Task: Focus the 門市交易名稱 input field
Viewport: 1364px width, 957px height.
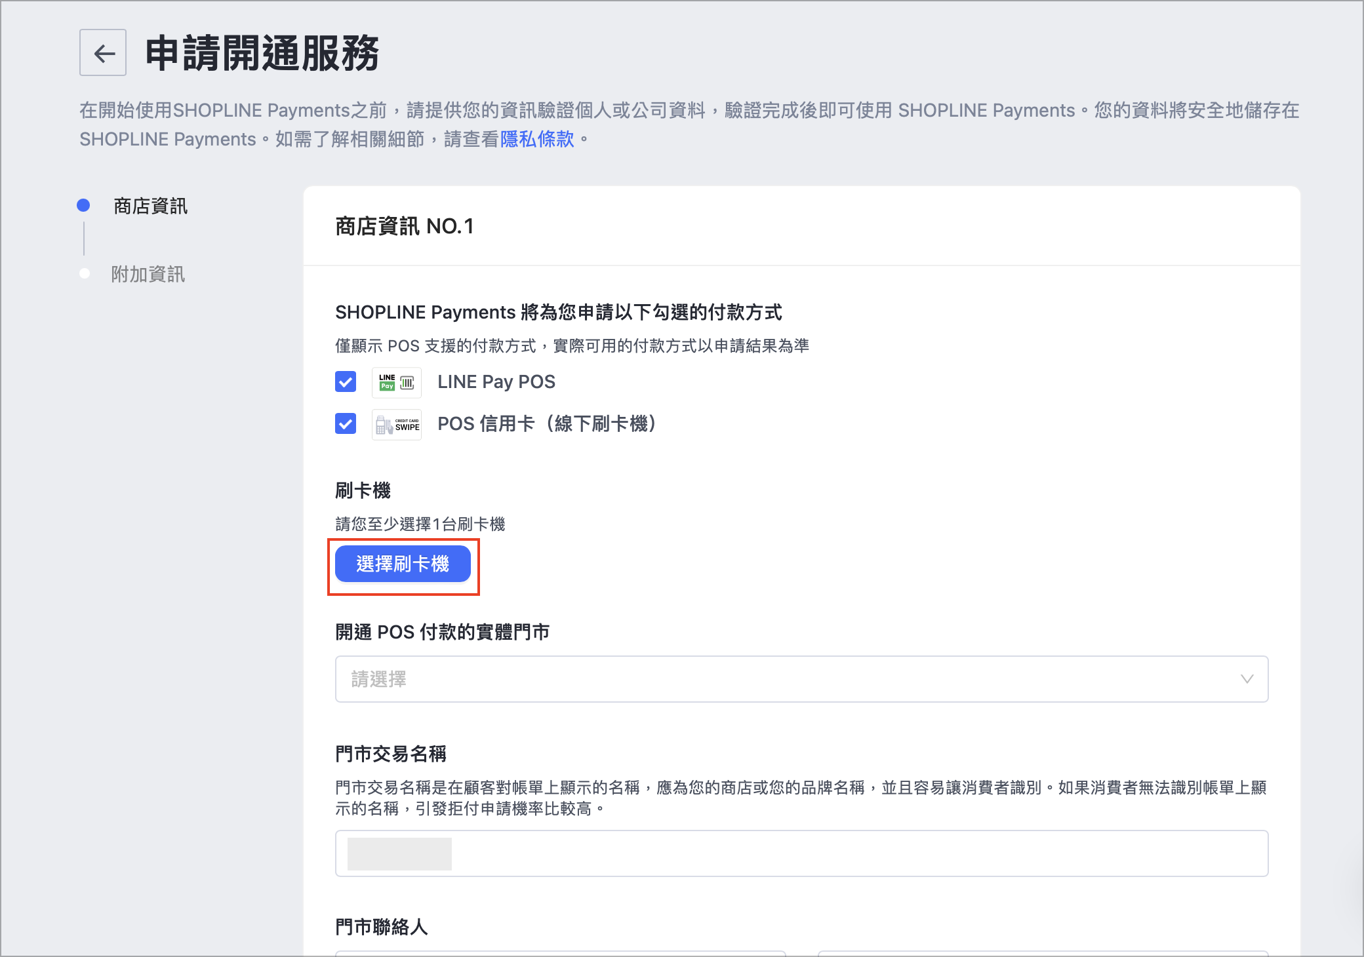Action: (x=801, y=853)
